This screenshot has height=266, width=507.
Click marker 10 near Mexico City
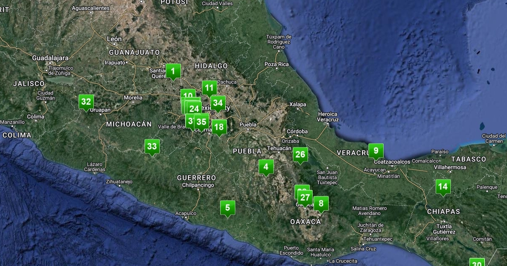[188, 95]
